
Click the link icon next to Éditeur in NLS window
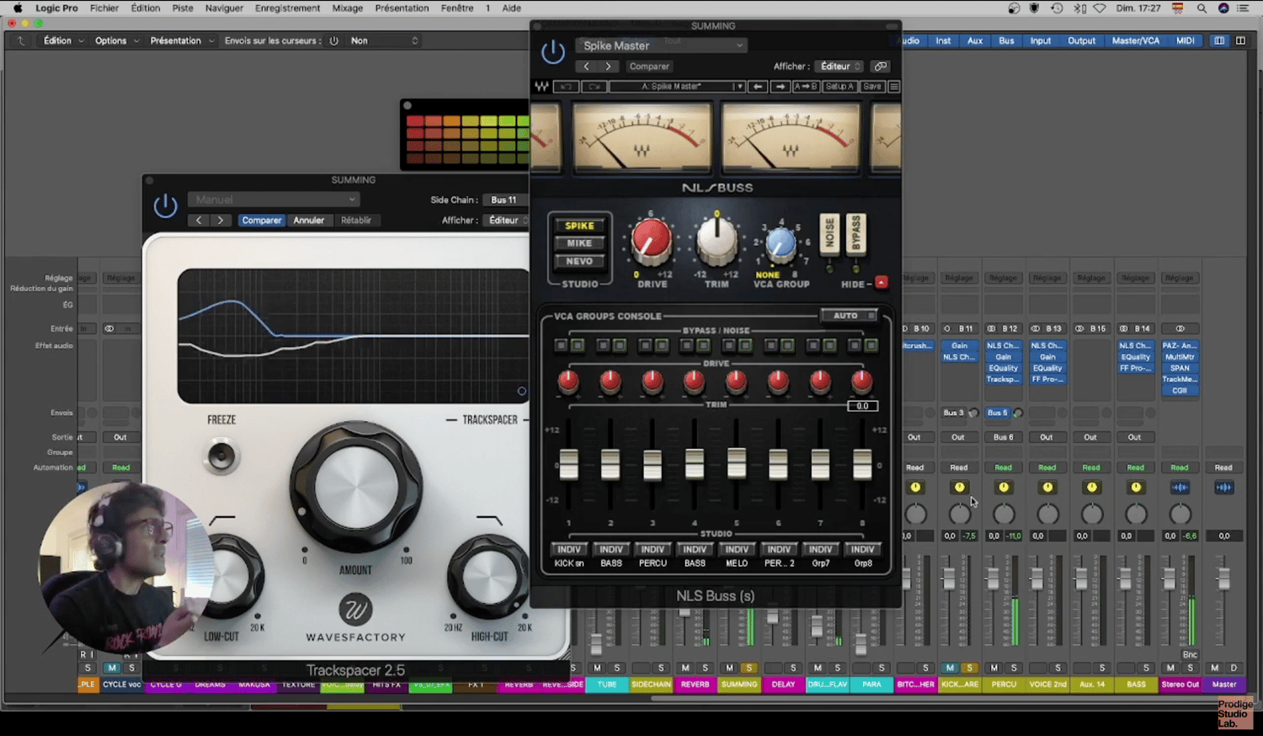[880, 66]
